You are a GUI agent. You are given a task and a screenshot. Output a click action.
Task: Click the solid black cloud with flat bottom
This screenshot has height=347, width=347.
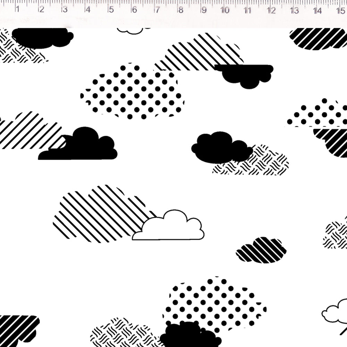click(x=78, y=144)
